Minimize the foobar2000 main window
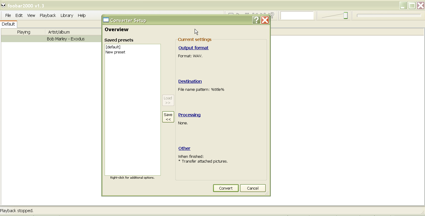Viewport: 425px width, 216px height. (403, 5)
